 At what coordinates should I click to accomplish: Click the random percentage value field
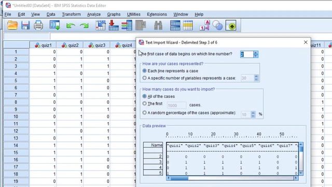(x=245, y=114)
